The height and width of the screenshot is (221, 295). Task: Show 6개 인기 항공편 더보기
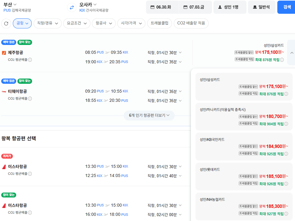coord(149,116)
